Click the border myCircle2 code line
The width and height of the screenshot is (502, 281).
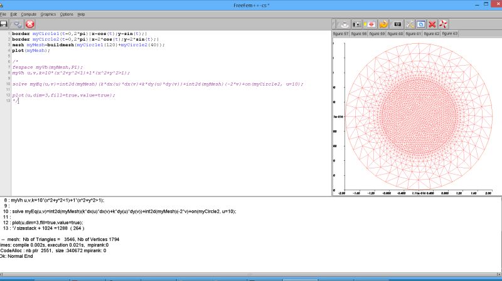[x=85, y=39]
